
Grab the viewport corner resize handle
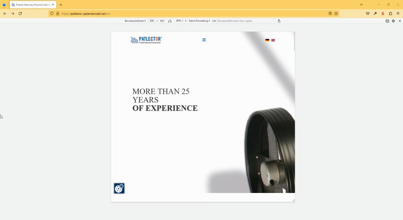pyautogui.click(x=293, y=200)
